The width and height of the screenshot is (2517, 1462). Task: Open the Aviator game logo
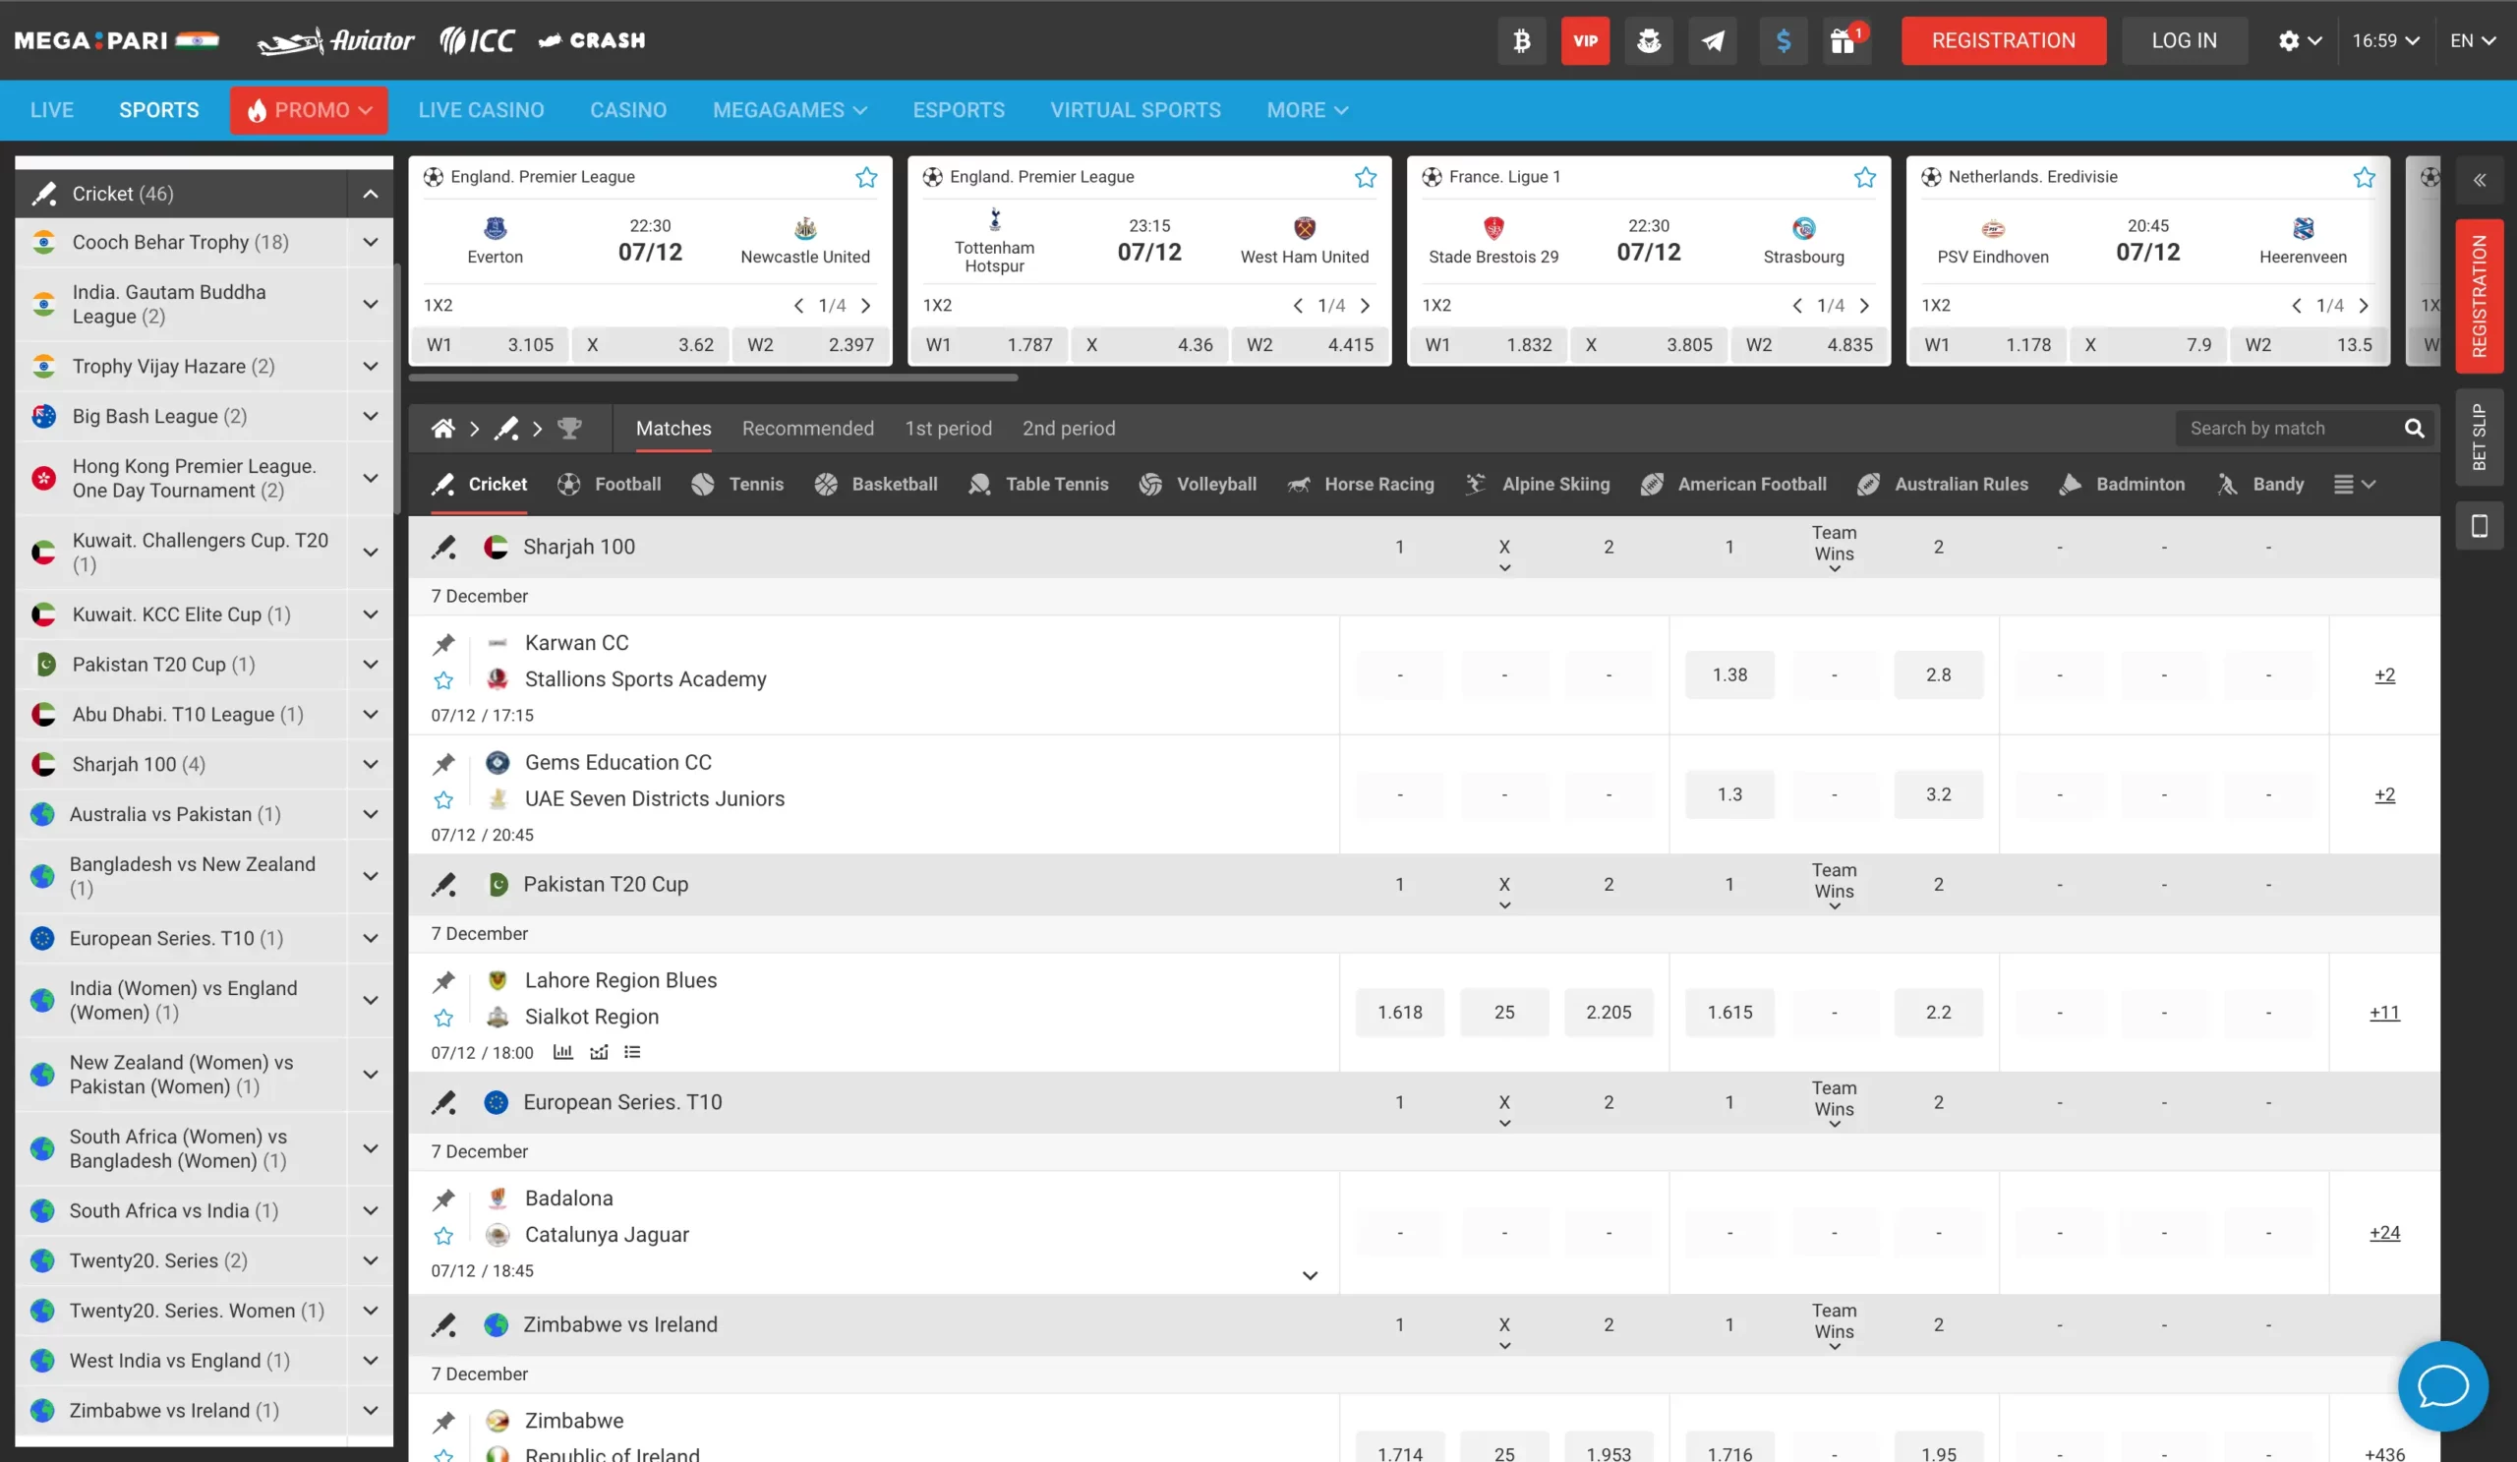(335, 41)
